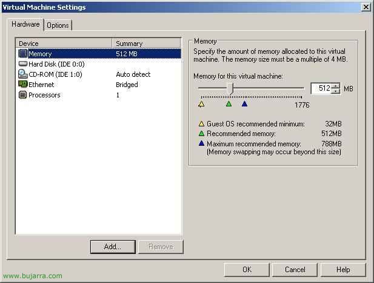This screenshot has height=283, width=374.
Task: Click the blue maximum memory marker
Action: click(x=244, y=104)
